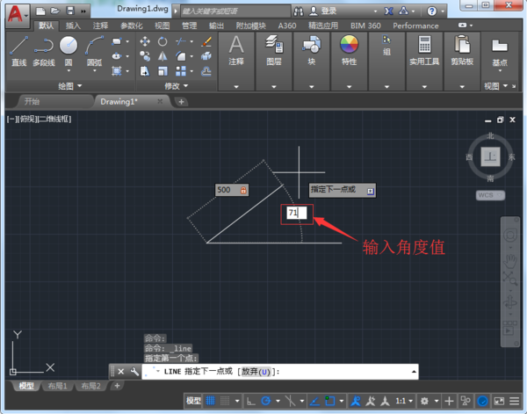Toggle ortho mode in the status bar
Image resolution: width=527 pixels, height=414 pixels.
click(251, 401)
